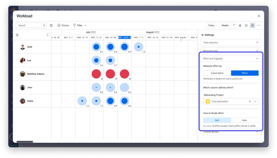The image size is (277, 158).
Task: Click Matthew Adams' avatar
Action: pyautogui.click(x=22, y=74)
